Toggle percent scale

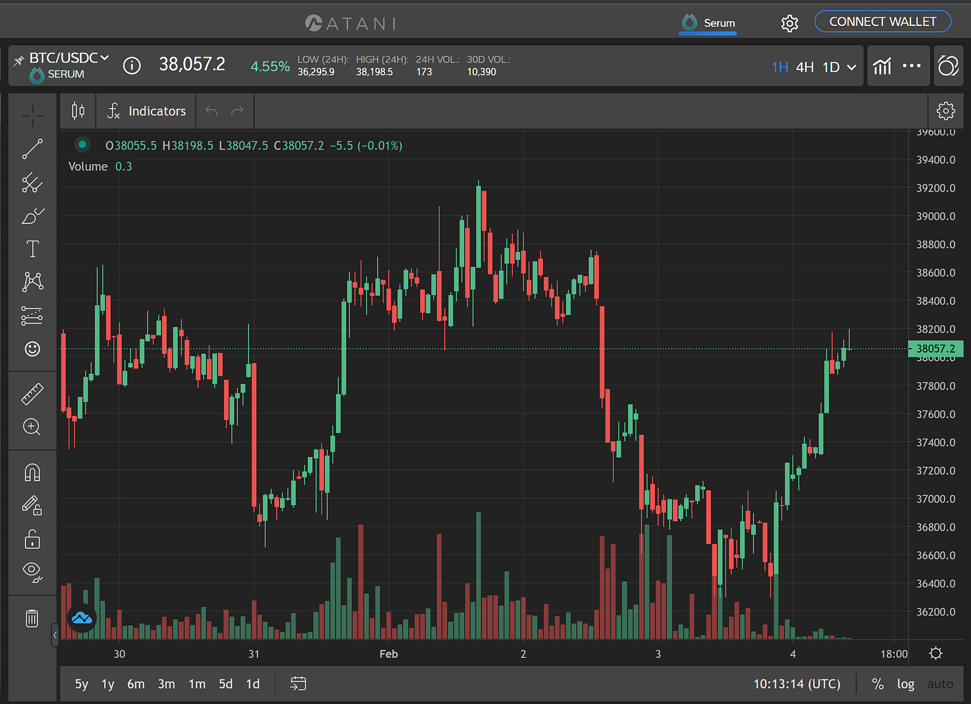pyautogui.click(x=878, y=684)
